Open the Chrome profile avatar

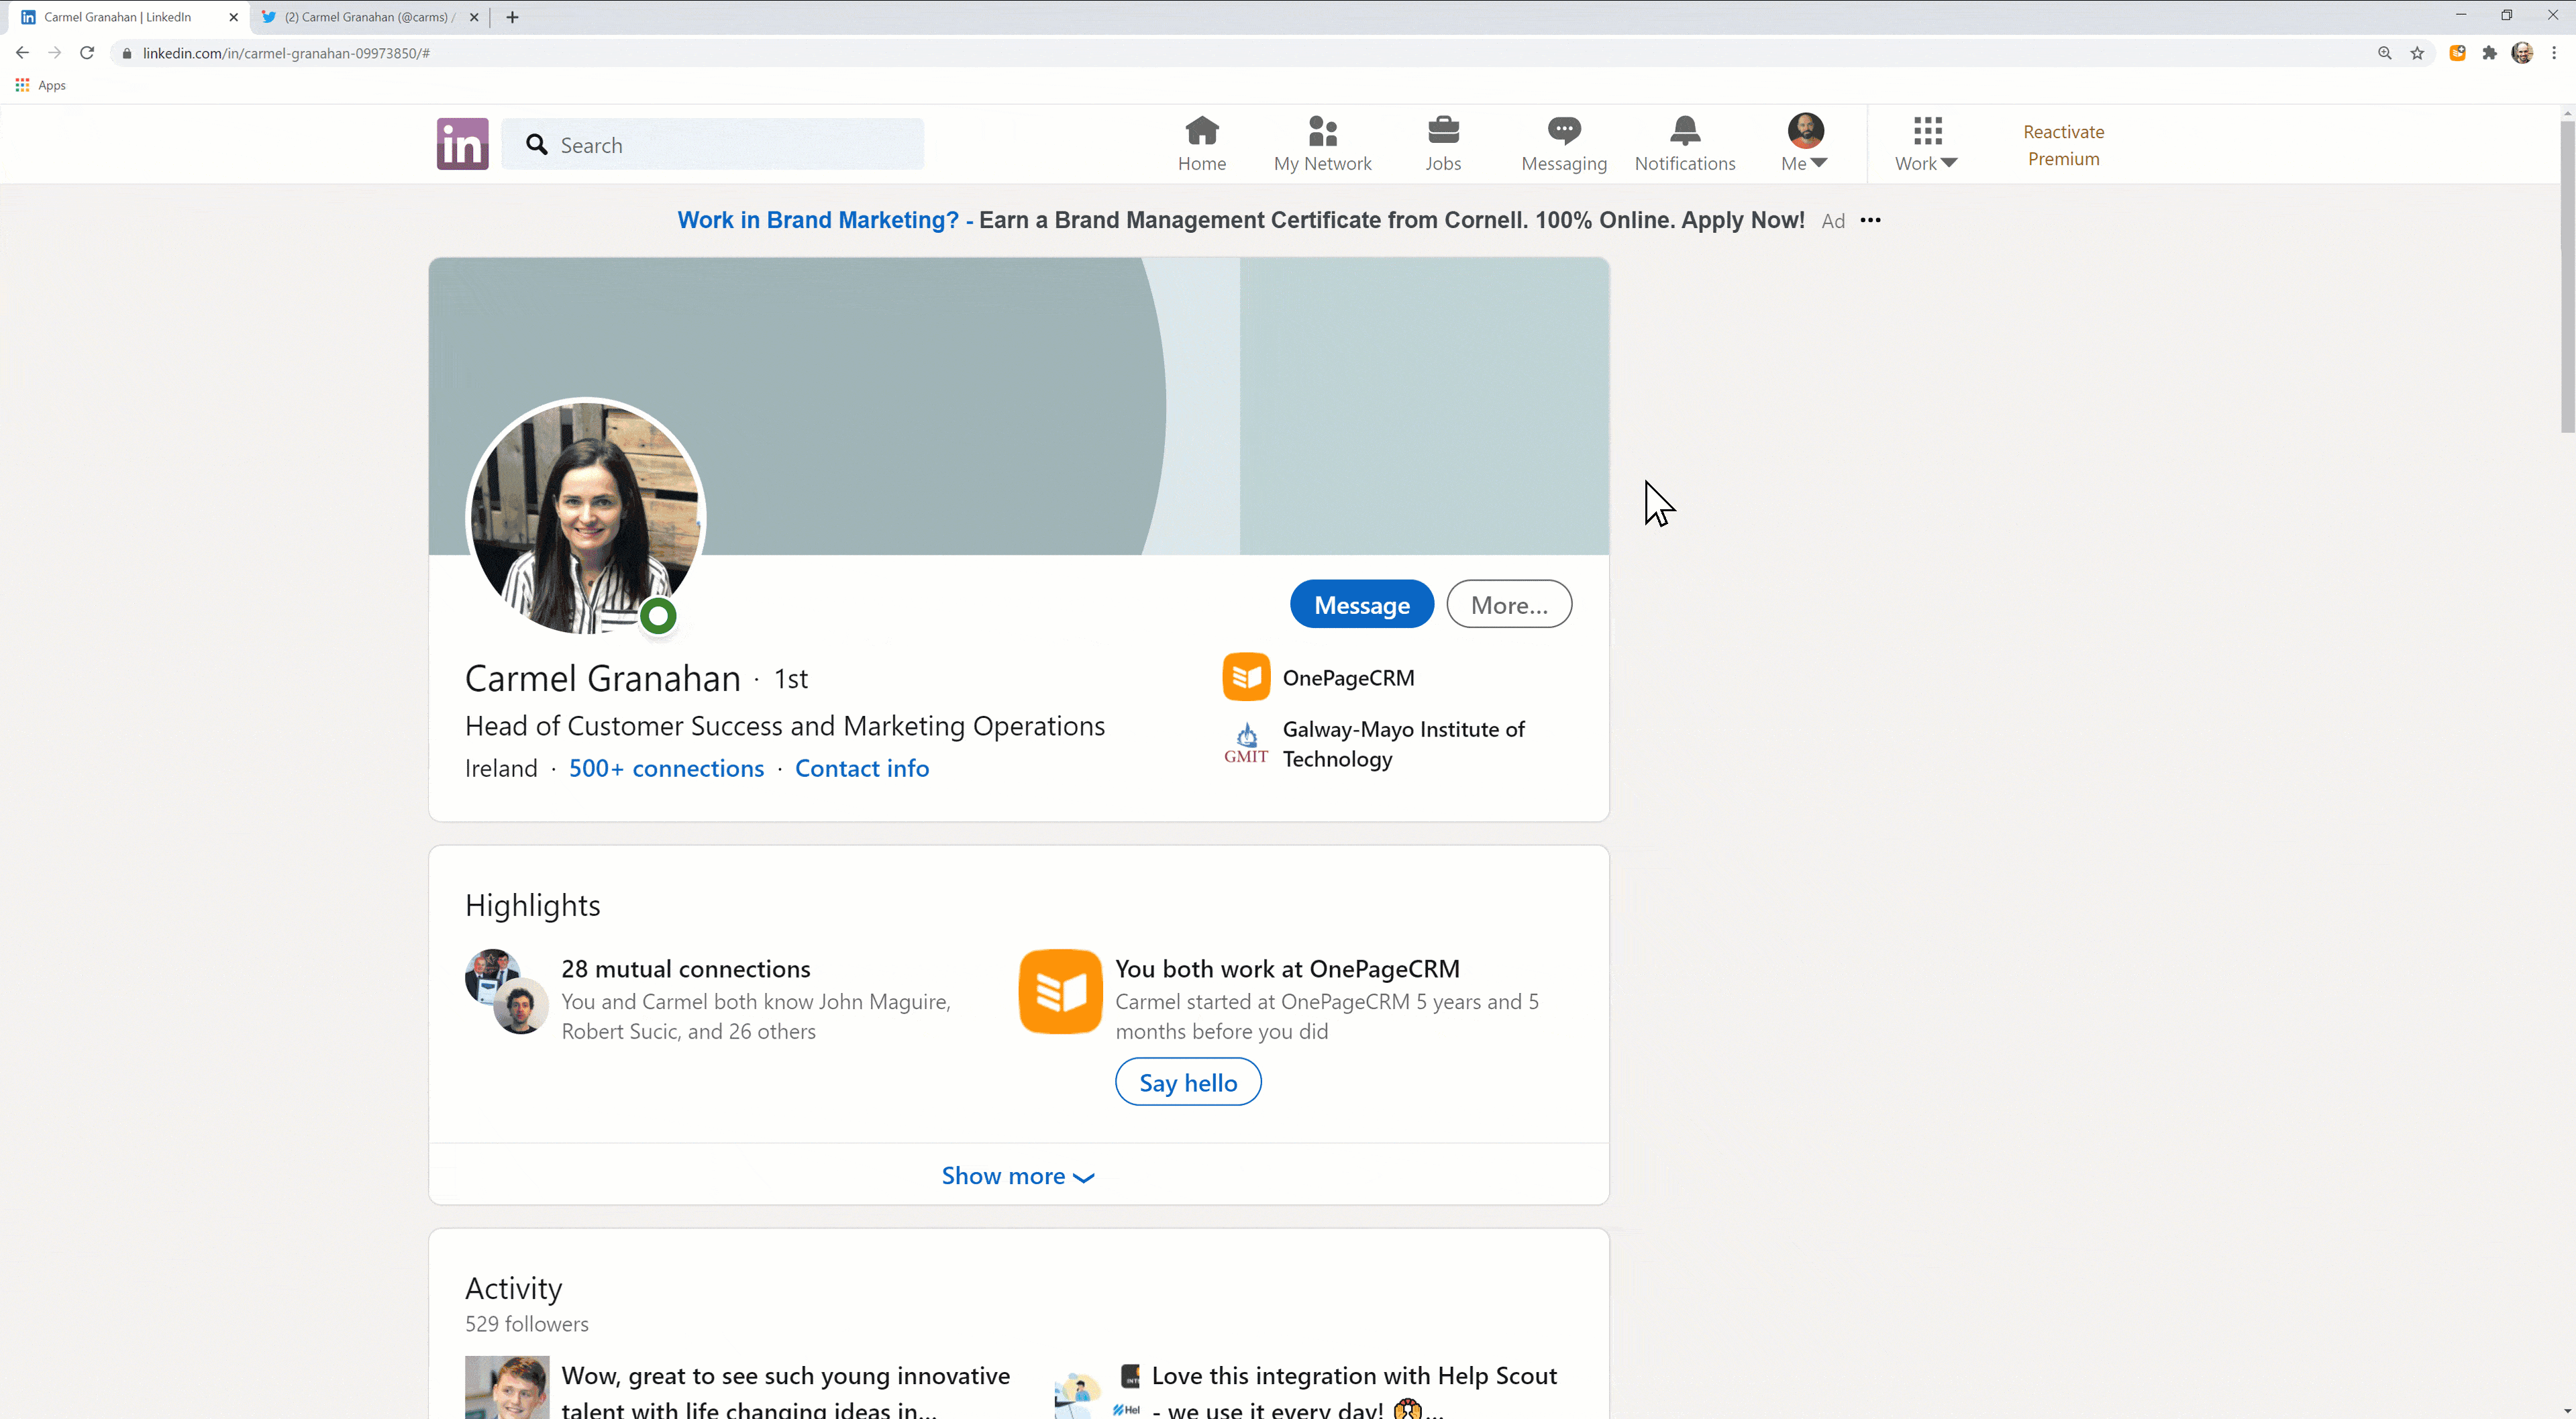2522,53
